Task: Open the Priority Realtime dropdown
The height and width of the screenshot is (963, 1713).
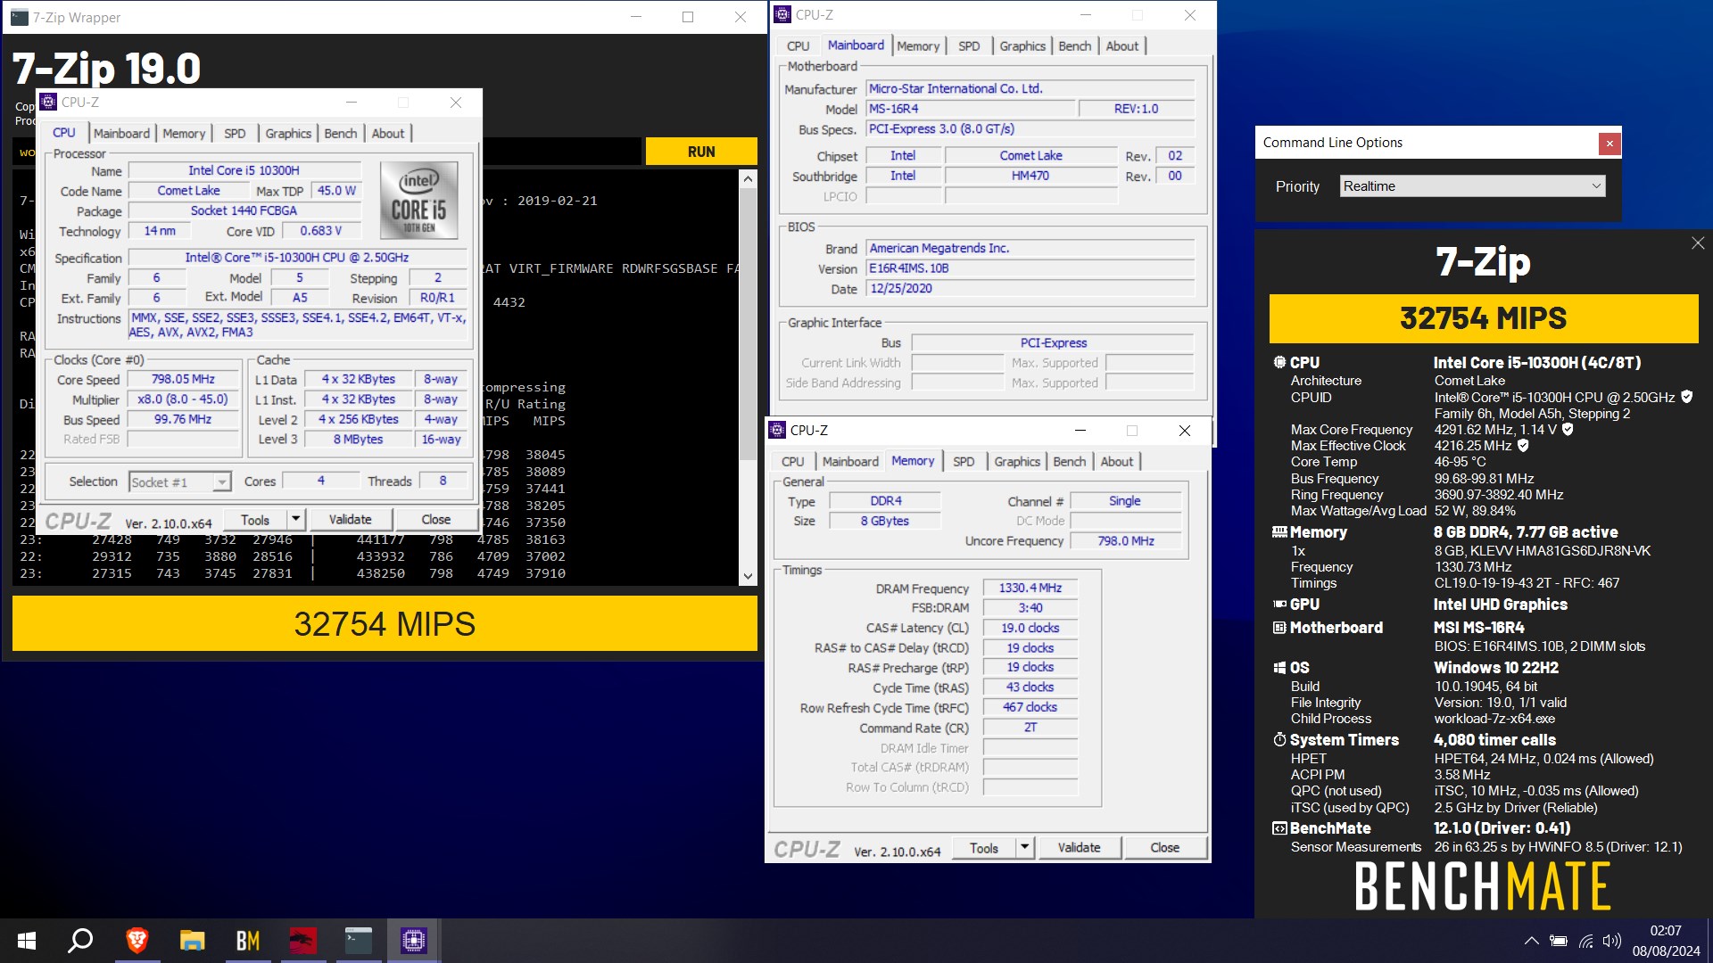Action: click(x=1472, y=186)
